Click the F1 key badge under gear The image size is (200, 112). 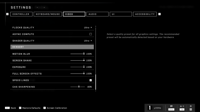click(x=191, y=109)
